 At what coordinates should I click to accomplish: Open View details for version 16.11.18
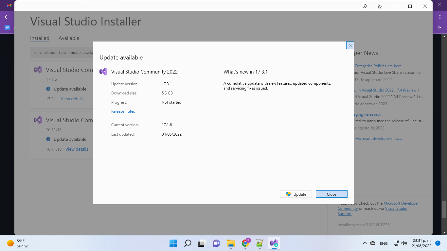tap(77, 149)
